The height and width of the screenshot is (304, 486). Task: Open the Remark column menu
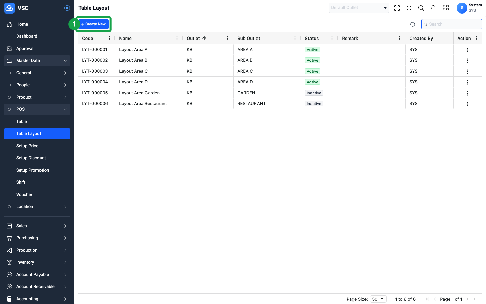tap(400, 39)
